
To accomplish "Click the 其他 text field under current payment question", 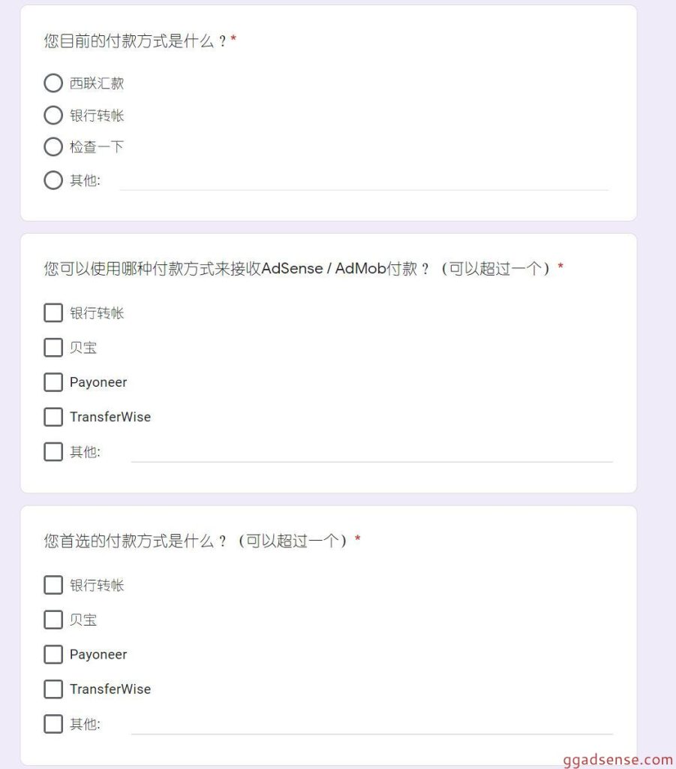I will [364, 180].
